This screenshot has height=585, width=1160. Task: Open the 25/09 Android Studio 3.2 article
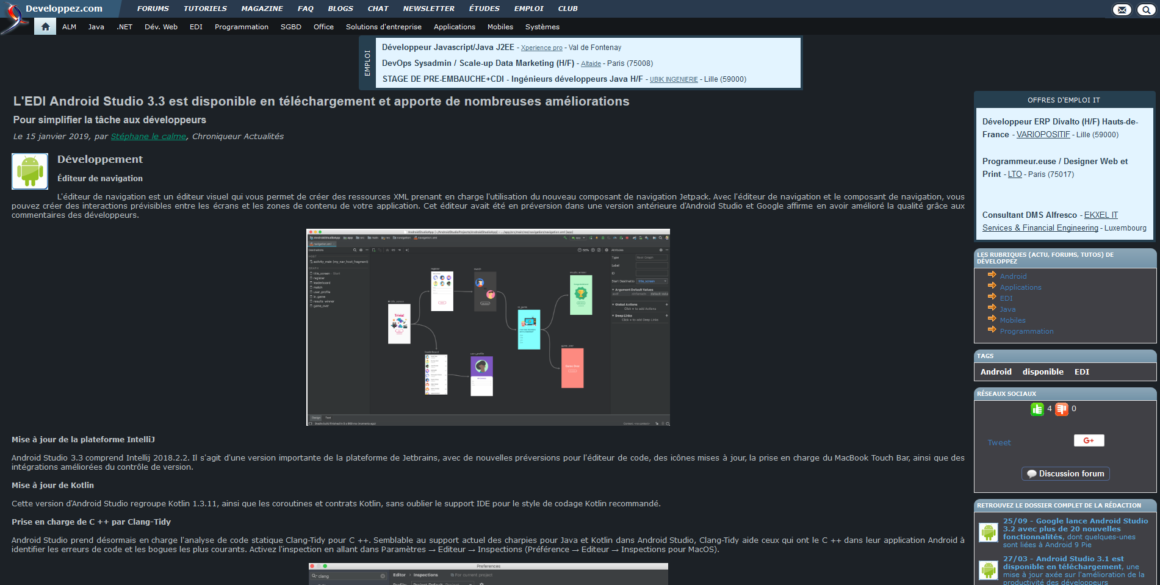[1075, 533]
